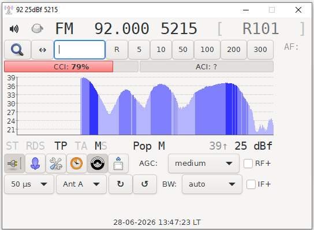Toggle the black-and-white round RDS spy icon
314x230 pixels.
[x=98, y=164]
